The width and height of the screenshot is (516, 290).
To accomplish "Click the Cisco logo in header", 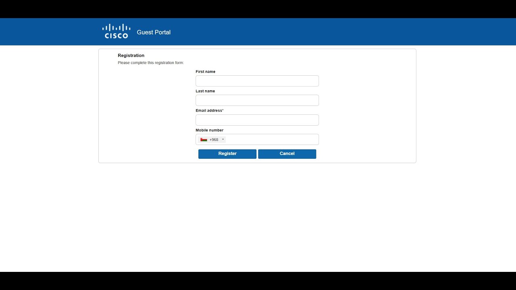I will (116, 31).
